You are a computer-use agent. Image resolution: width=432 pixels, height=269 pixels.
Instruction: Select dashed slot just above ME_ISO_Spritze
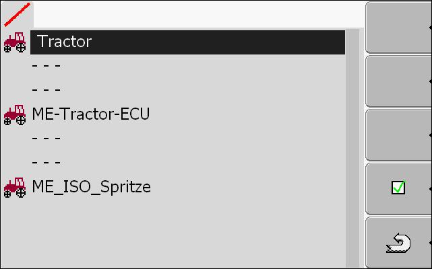point(187,163)
